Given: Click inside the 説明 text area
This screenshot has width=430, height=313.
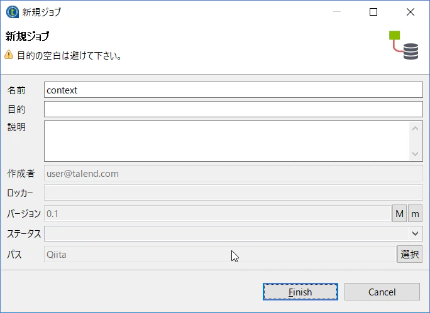Looking at the screenshot, I should pos(227,141).
